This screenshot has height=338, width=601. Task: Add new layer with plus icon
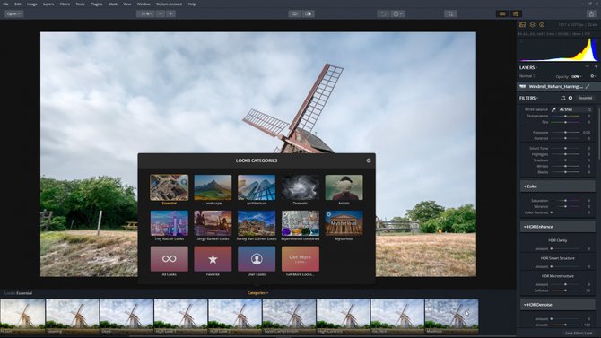pos(596,66)
